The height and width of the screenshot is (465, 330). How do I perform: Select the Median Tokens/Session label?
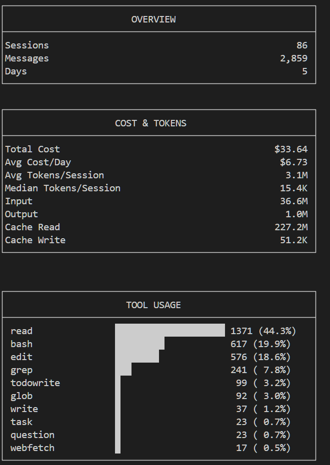click(62, 188)
